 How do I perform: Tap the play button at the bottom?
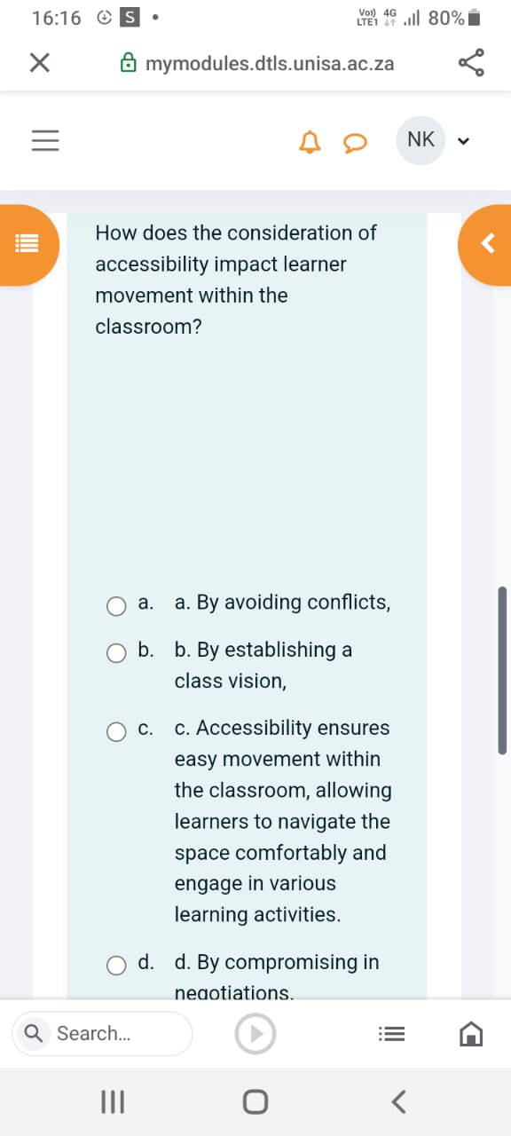tap(255, 1033)
